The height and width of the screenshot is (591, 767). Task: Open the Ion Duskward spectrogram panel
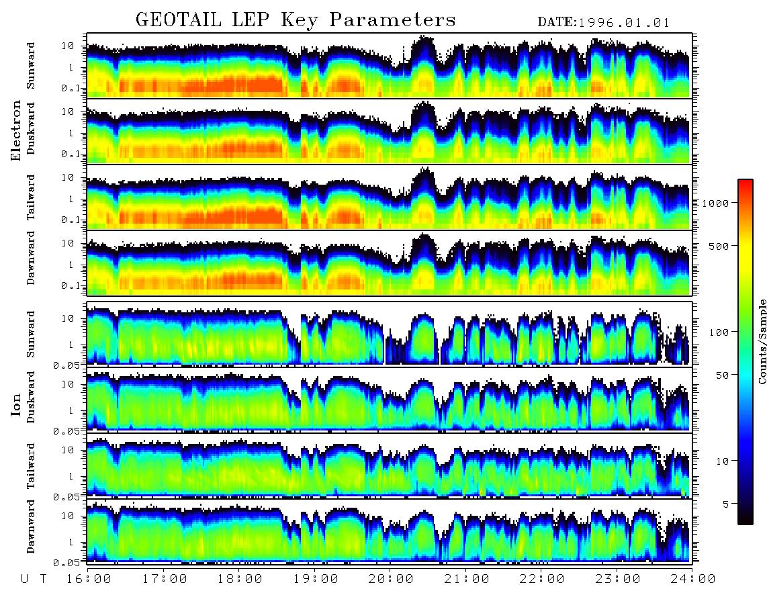[390, 399]
